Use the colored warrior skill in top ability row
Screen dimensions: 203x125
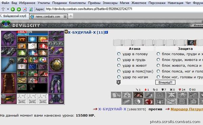coord(138,95)
